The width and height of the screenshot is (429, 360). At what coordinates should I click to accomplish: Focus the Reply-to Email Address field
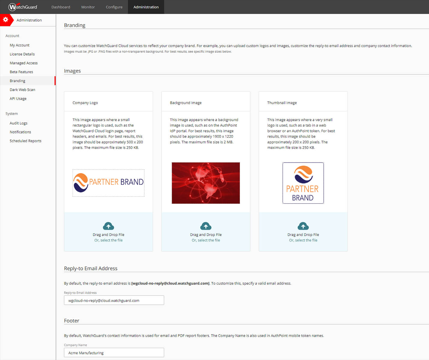[114, 300]
